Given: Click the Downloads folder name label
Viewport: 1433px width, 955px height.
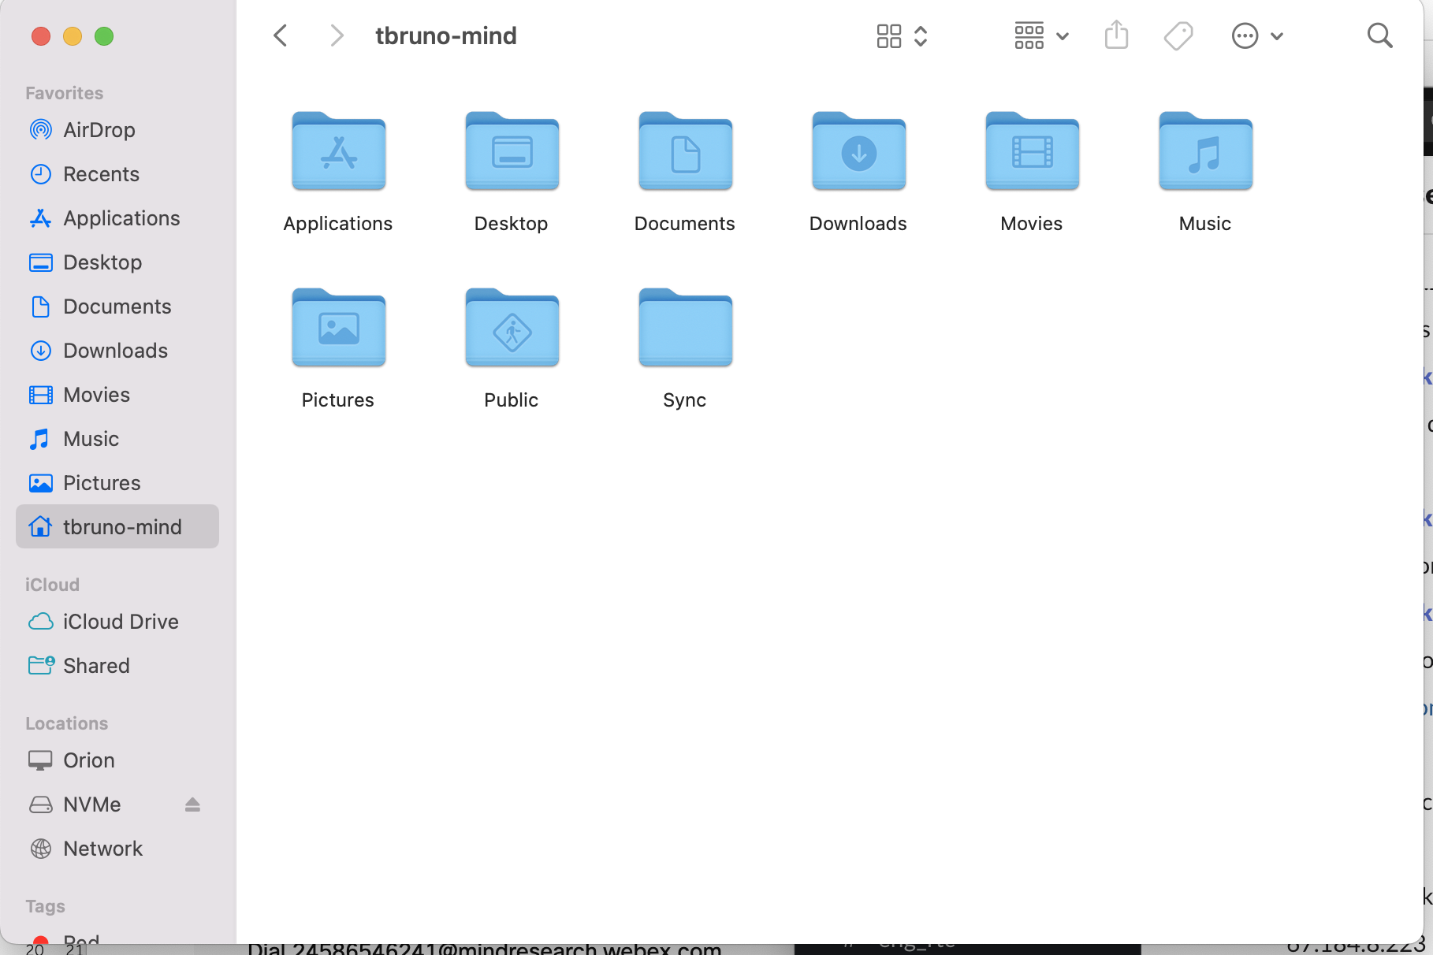Looking at the screenshot, I should point(858,224).
